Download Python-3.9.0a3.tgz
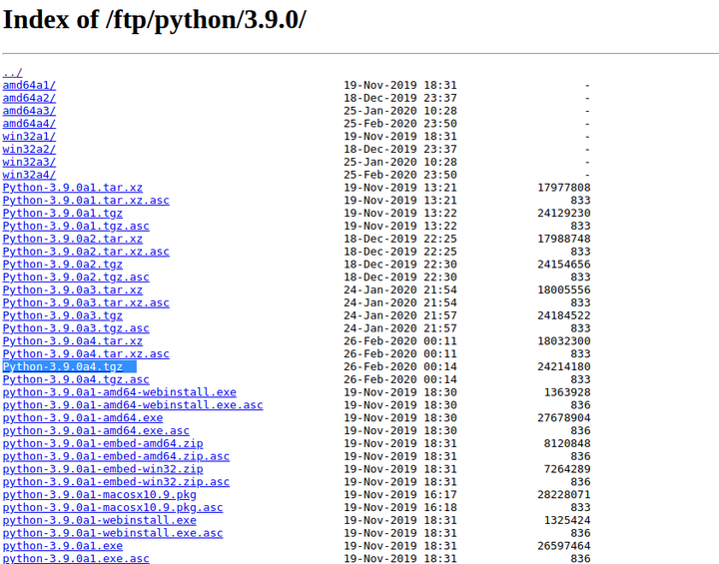The height and width of the screenshot is (564, 719). point(62,315)
